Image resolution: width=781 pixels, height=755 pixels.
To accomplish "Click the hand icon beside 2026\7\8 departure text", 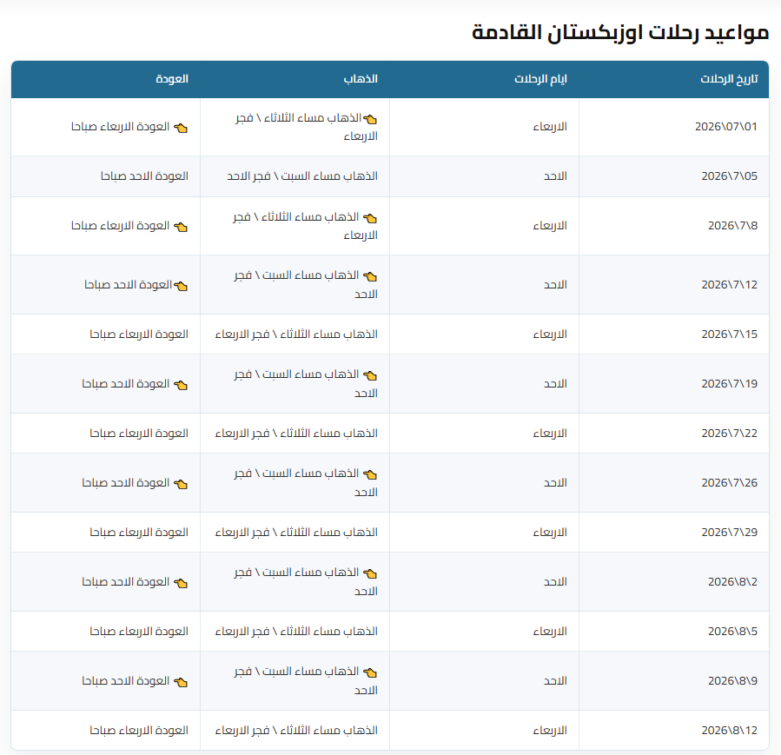I will [x=370, y=218].
